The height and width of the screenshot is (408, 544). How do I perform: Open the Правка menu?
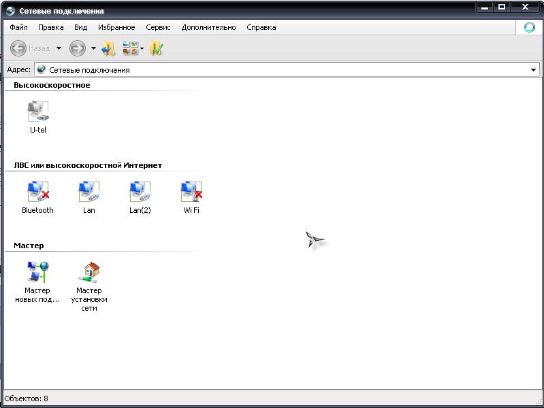pyautogui.click(x=50, y=27)
